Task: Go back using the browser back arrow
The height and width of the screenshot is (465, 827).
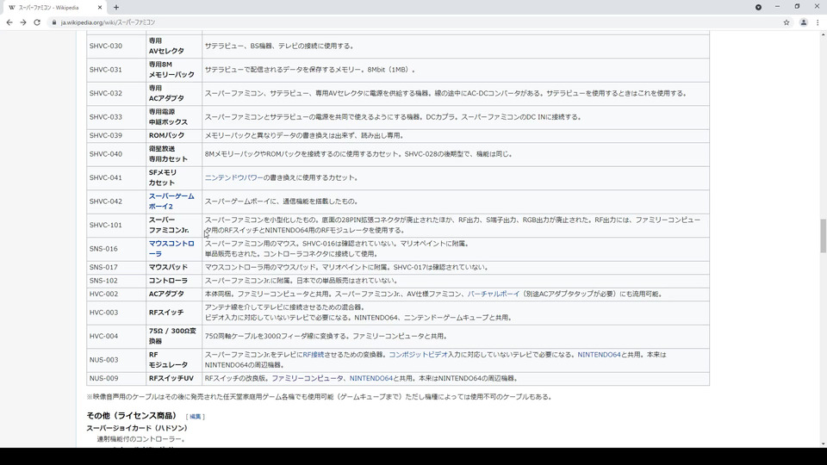Action: pos(9,22)
